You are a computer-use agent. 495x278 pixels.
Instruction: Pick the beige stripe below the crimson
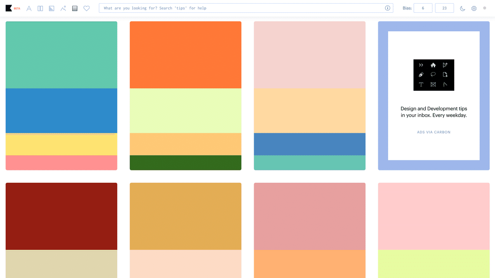click(61, 264)
